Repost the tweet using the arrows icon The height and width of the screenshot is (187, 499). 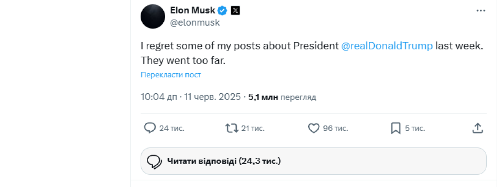pyautogui.click(x=232, y=128)
